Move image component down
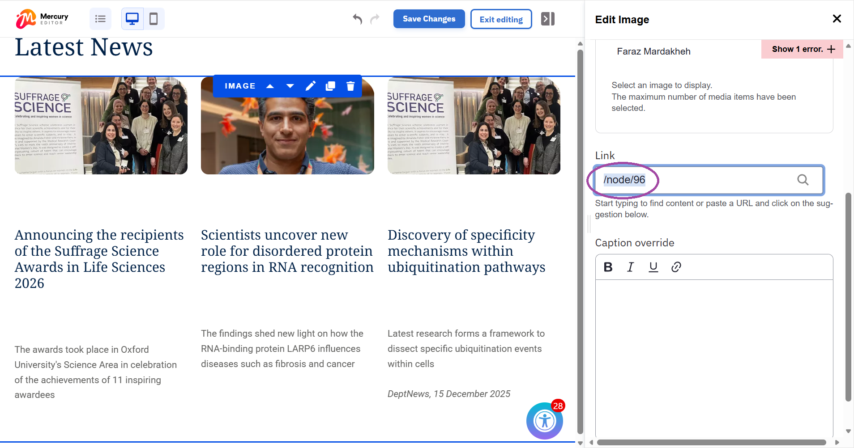This screenshot has width=854, height=448. click(x=290, y=86)
